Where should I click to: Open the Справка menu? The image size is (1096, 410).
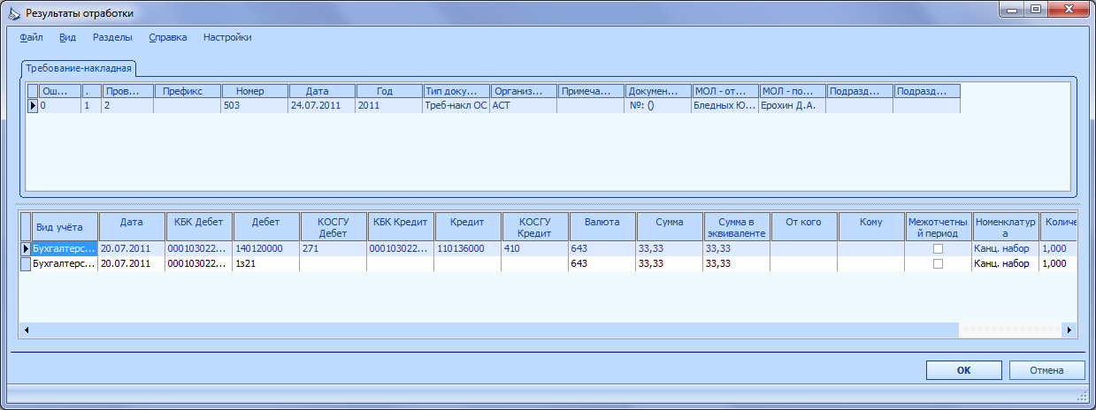[168, 37]
